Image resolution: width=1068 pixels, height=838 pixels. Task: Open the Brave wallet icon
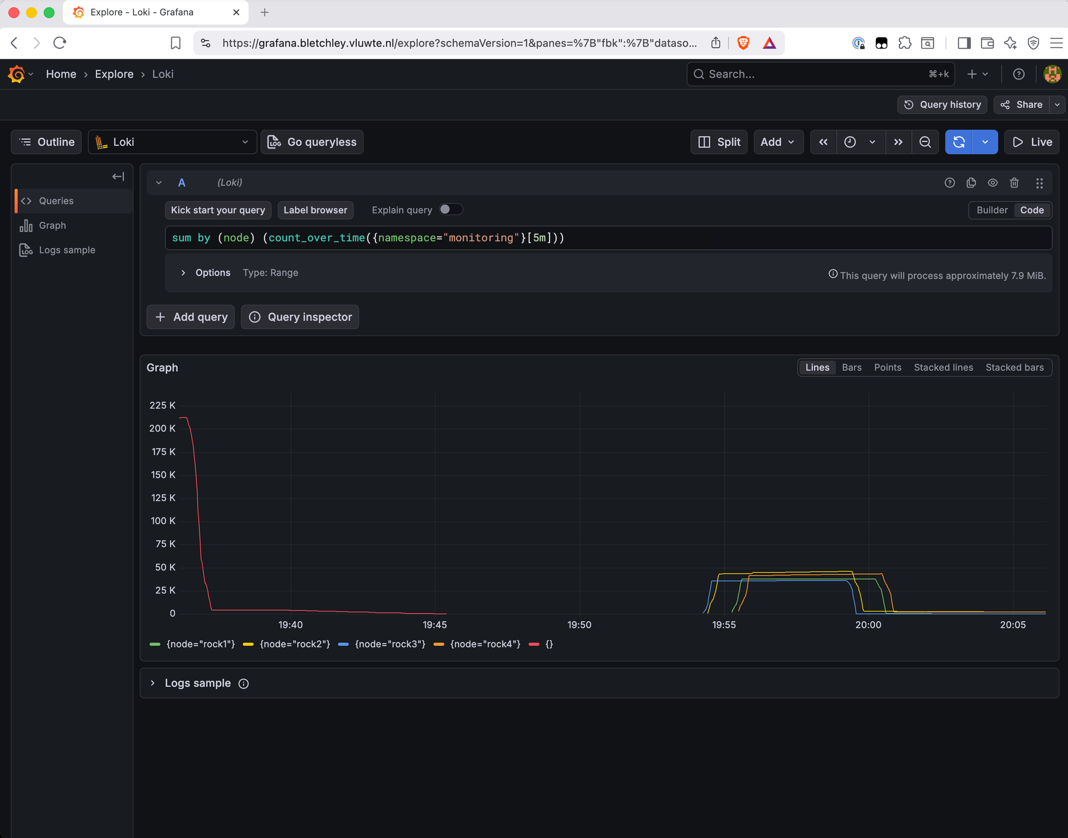[x=987, y=43]
